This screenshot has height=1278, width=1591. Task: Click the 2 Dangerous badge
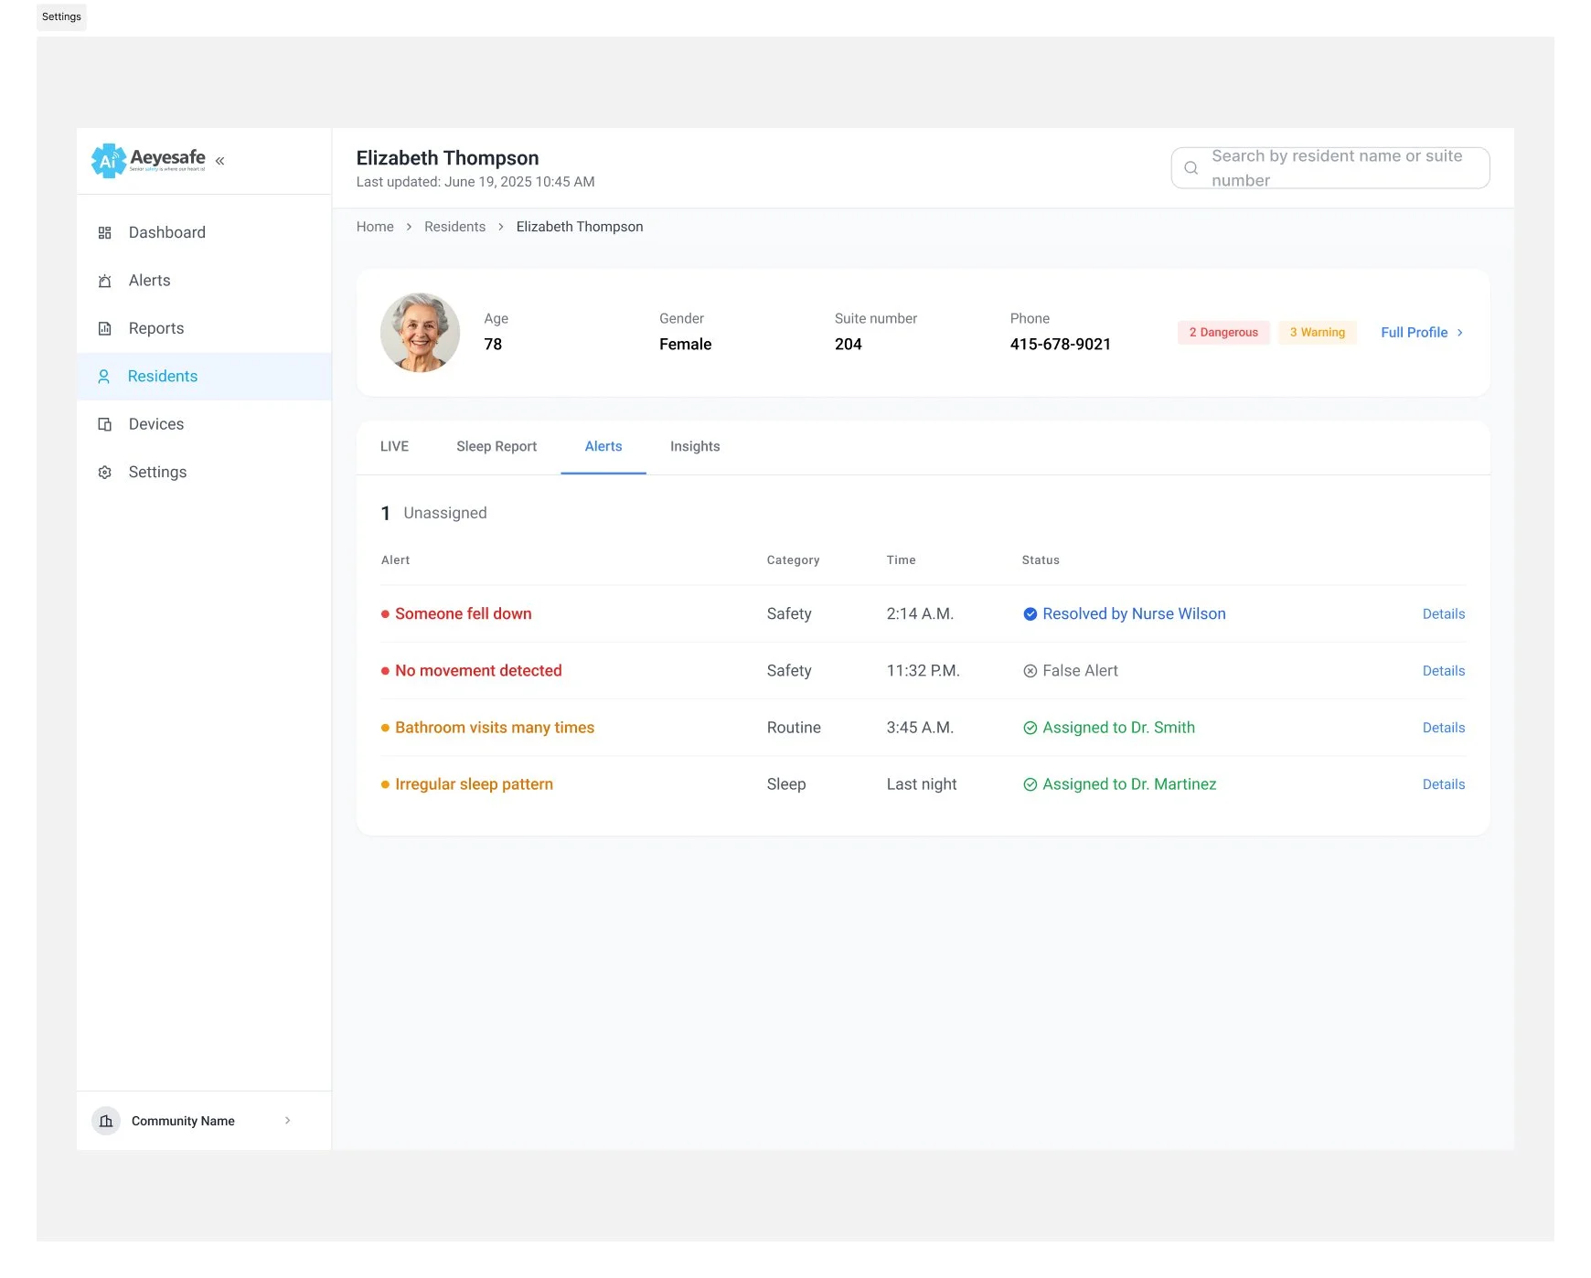1223,333
